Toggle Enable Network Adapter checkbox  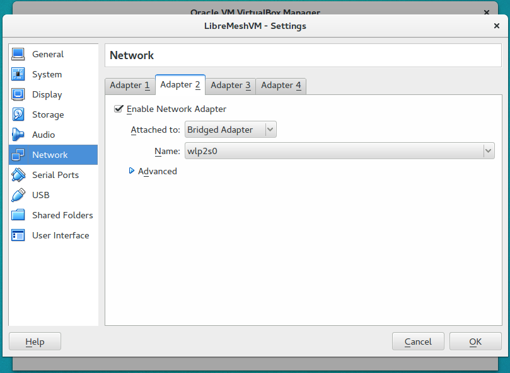[x=119, y=109]
